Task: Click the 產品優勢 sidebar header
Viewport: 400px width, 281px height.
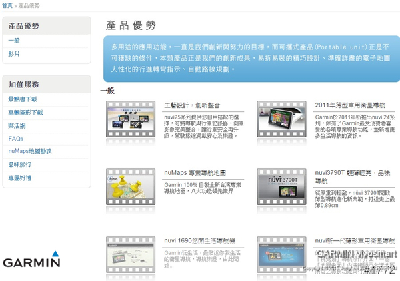Action: [x=24, y=26]
